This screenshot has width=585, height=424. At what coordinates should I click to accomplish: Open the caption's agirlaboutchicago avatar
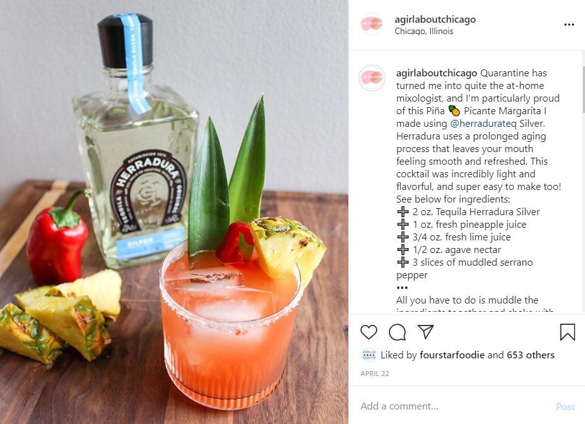[x=372, y=78]
